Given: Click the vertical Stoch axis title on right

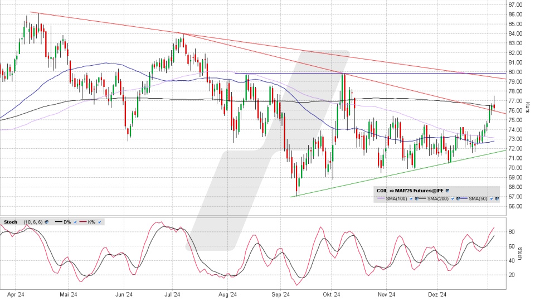Looking at the screenshot, I should click(x=520, y=254).
